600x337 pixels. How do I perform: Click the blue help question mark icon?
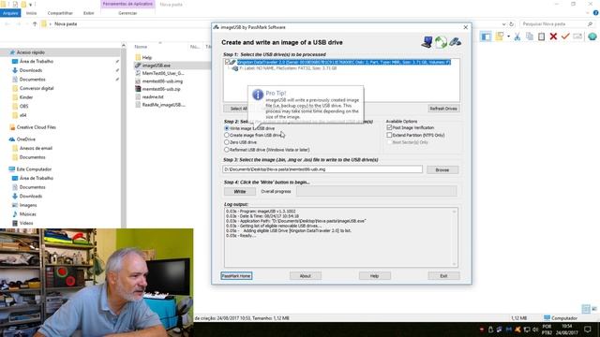click(595, 13)
